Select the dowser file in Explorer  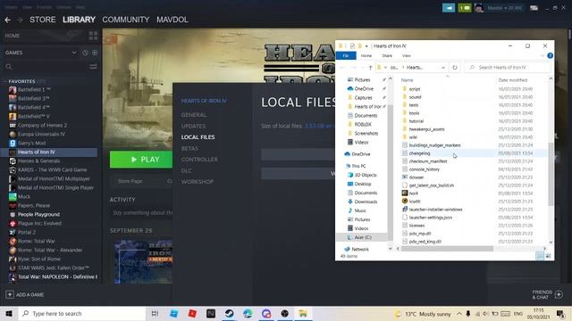[x=413, y=177]
